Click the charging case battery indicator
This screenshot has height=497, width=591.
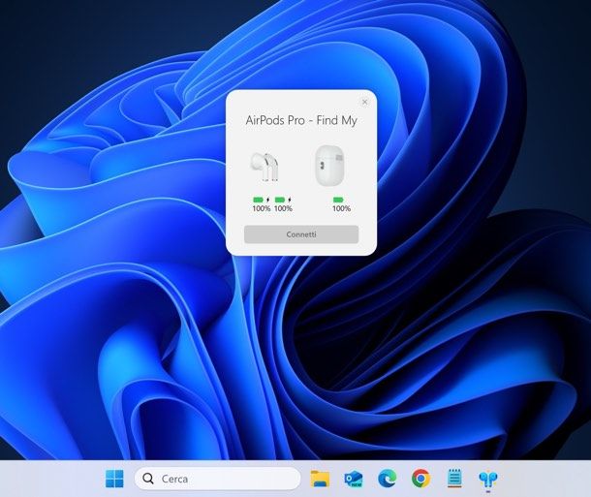click(x=338, y=200)
